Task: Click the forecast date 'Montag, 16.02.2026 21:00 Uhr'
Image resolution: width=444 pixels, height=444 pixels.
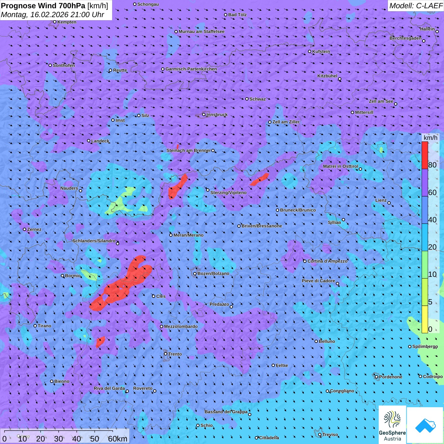Action: (x=53, y=15)
